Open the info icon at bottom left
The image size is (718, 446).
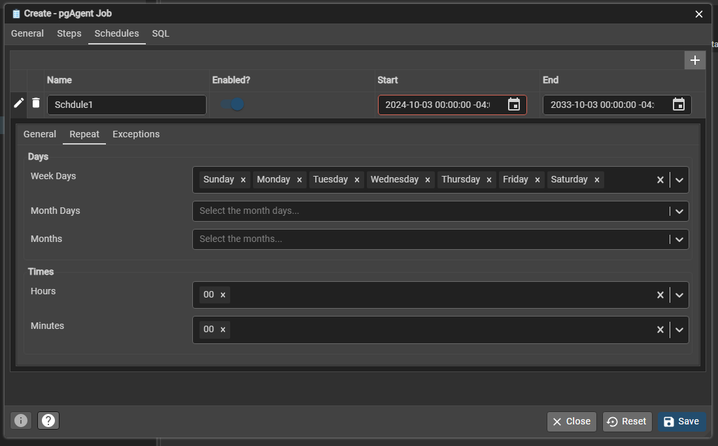click(x=21, y=420)
